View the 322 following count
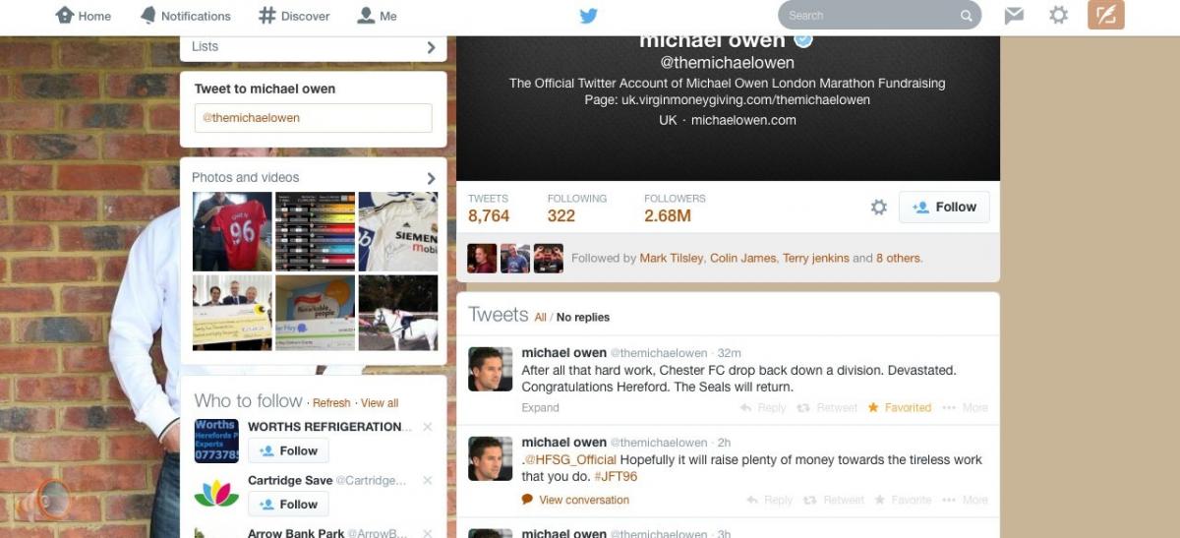Viewport: 1180px width, 538px height. (x=577, y=208)
